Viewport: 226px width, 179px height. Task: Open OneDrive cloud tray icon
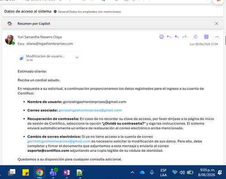pos(142,172)
